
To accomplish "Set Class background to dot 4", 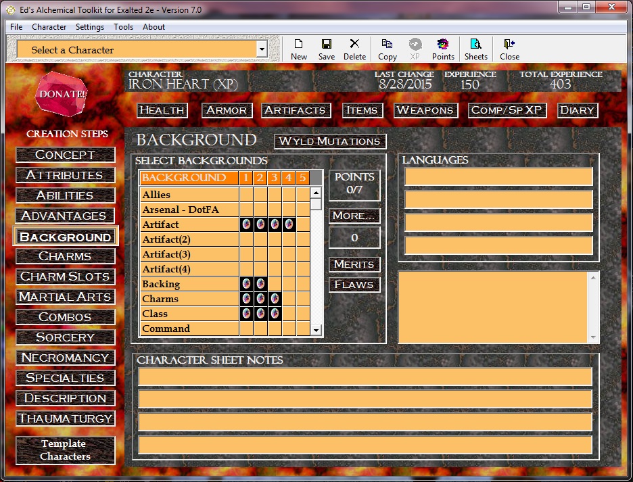I will [x=289, y=314].
